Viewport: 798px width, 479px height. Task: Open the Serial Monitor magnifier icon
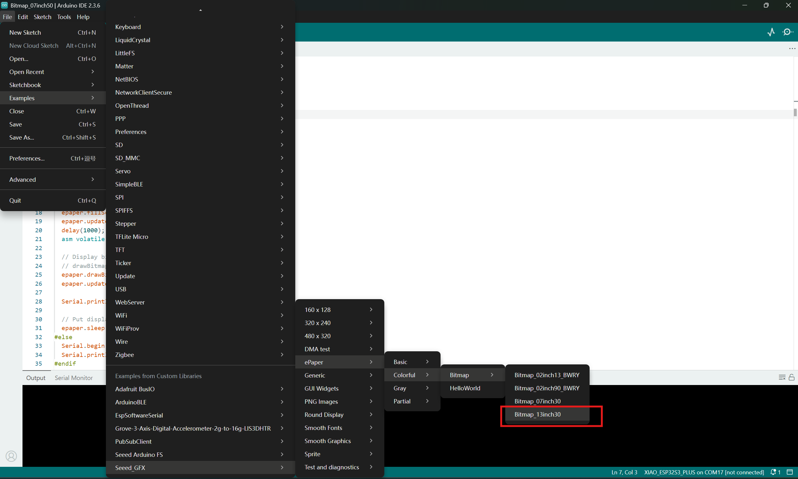click(x=787, y=32)
